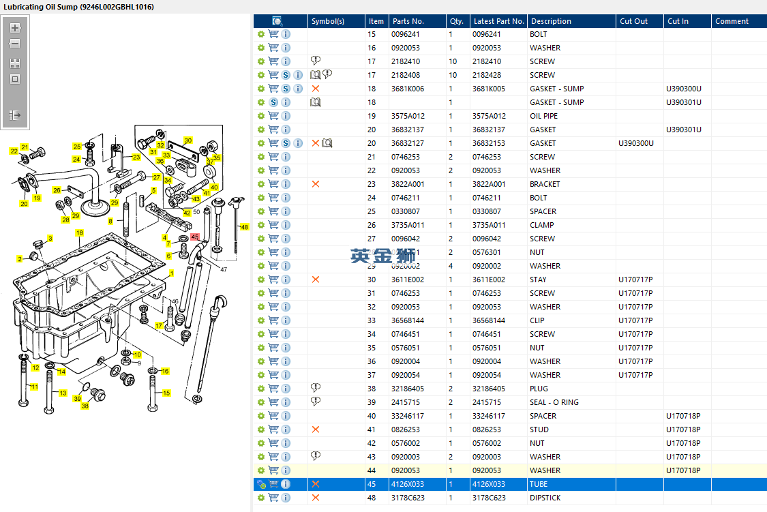
Task: Add BRACKET 3822A001 to cart
Action: [x=273, y=184]
